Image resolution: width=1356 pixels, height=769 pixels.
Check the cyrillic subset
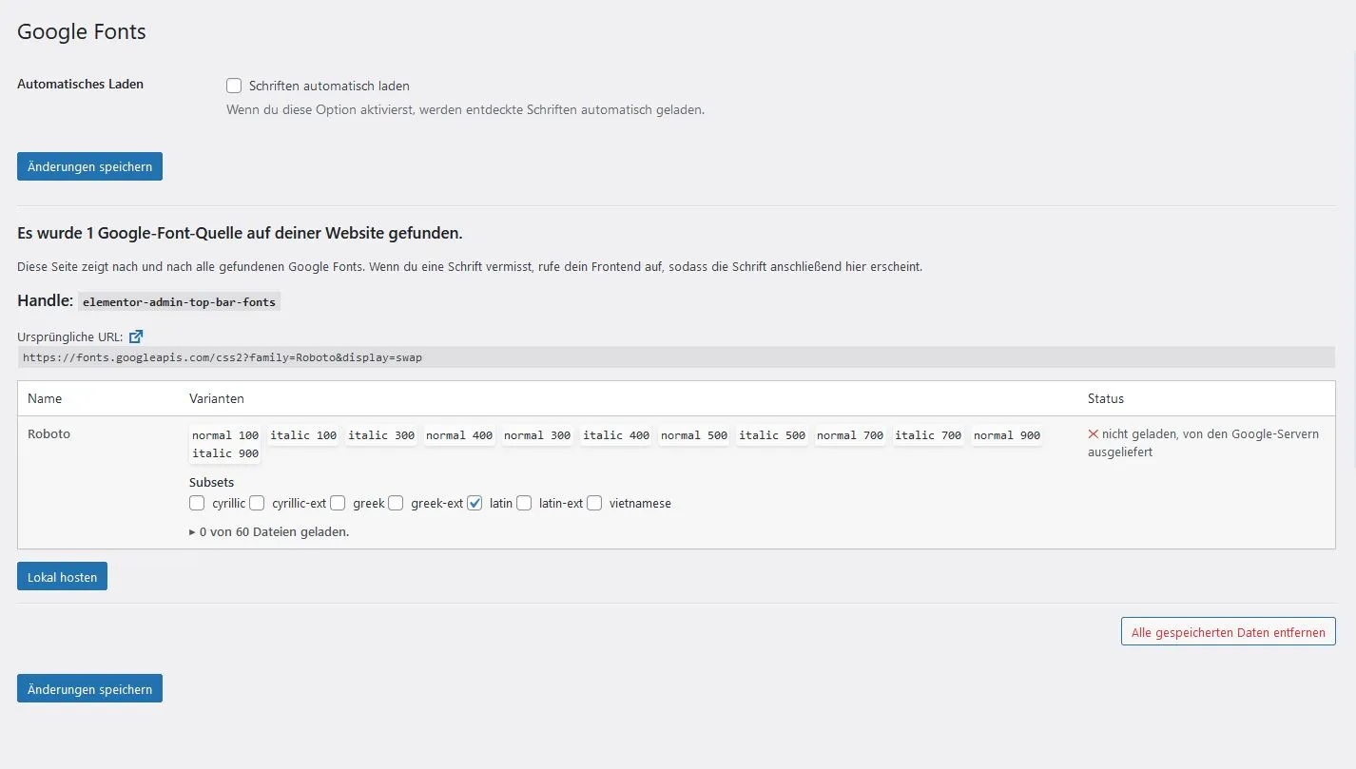(x=197, y=503)
